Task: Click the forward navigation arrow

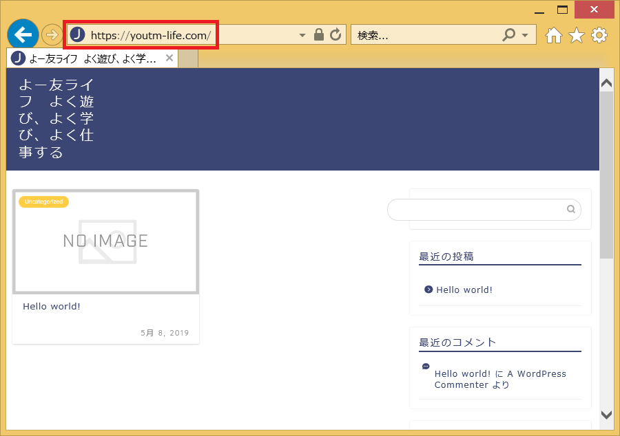Action: 52,35
